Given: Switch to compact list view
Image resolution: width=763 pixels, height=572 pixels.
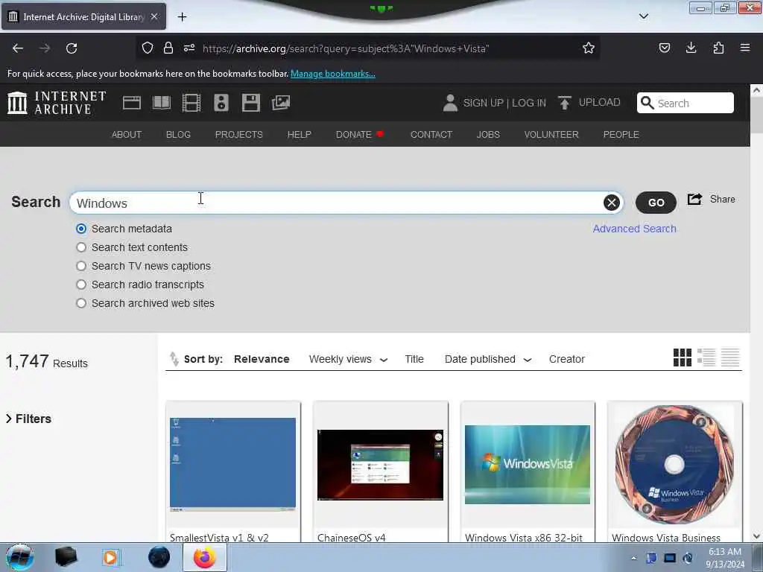Looking at the screenshot, I should (730, 357).
